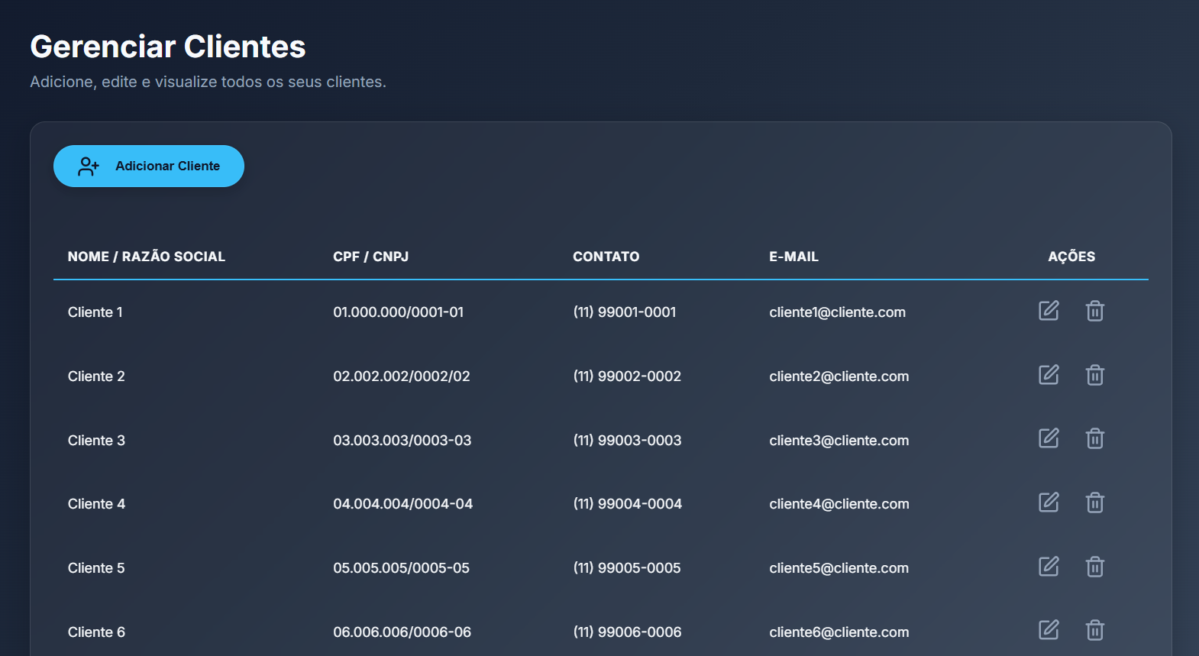Click email cliente1@cliente.com
Viewport: 1199px width, 656px height.
[x=838, y=312]
